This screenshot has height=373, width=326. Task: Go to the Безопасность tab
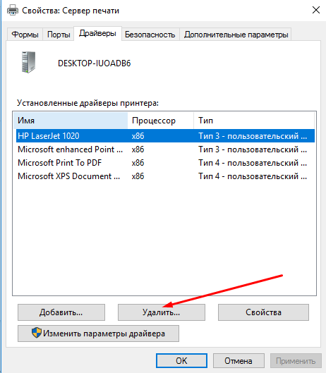(150, 35)
